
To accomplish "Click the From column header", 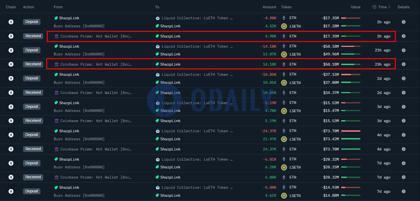I will click(58, 7).
